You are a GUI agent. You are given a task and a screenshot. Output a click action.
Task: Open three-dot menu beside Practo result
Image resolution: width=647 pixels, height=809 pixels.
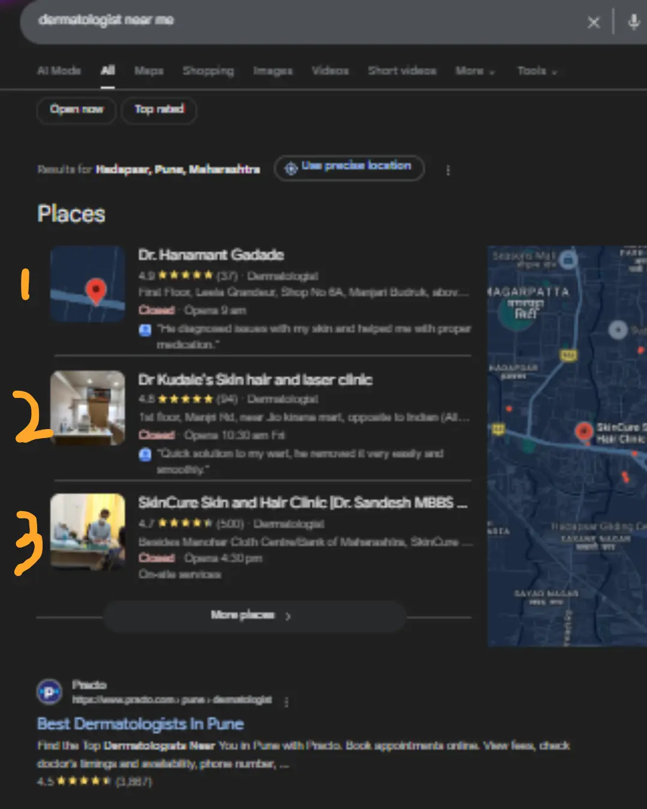[x=286, y=702]
